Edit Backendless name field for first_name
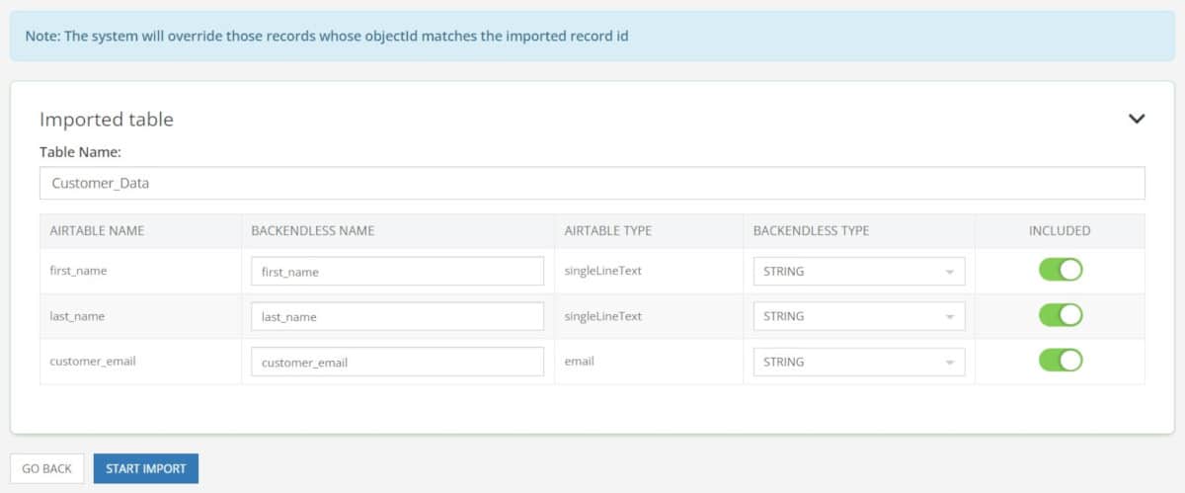Viewport: 1185px width, 493px height. click(x=397, y=271)
